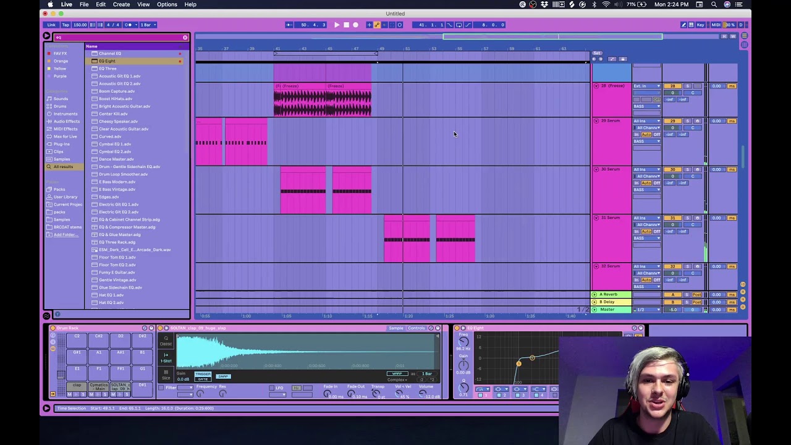
Task: Click the A Reverb return play button
Action: (x=595, y=295)
